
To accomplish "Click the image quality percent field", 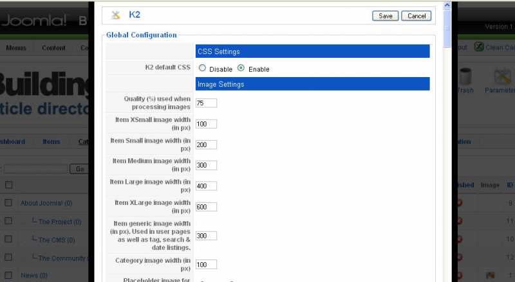I will (206, 103).
